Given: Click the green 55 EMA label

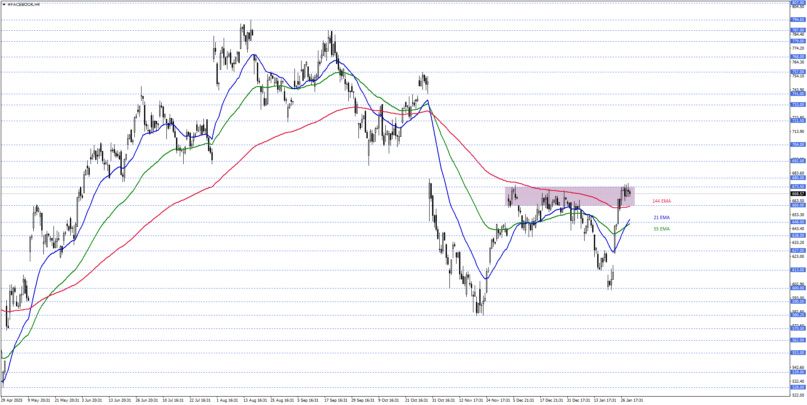Looking at the screenshot, I should 661,229.
